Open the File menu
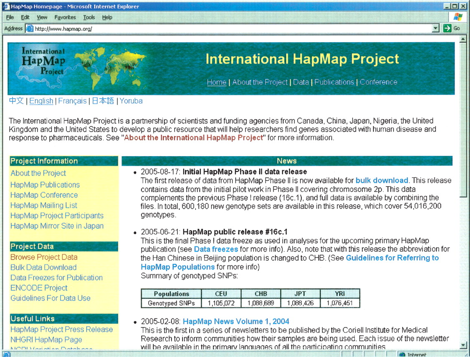The image size is (470, 357). (10, 17)
